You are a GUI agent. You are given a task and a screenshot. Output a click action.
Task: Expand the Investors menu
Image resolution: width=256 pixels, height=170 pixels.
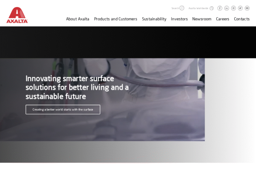coord(179,19)
